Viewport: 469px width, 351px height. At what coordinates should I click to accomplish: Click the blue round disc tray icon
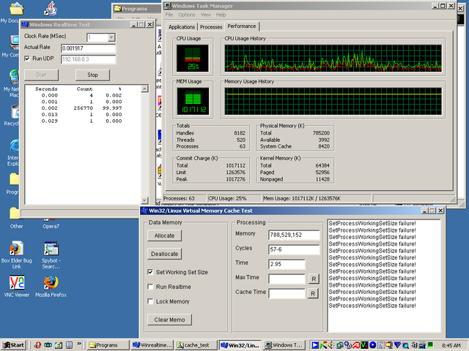[x=373, y=345]
